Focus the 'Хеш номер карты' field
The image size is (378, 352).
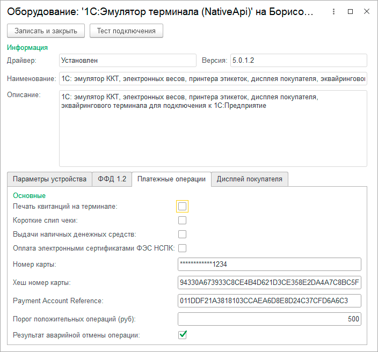point(270,282)
